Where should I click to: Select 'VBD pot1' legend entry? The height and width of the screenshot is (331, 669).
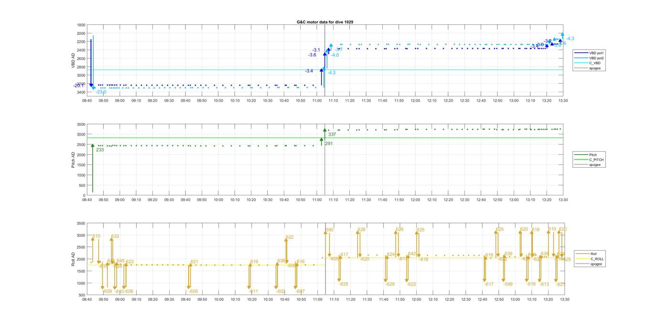pos(589,53)
